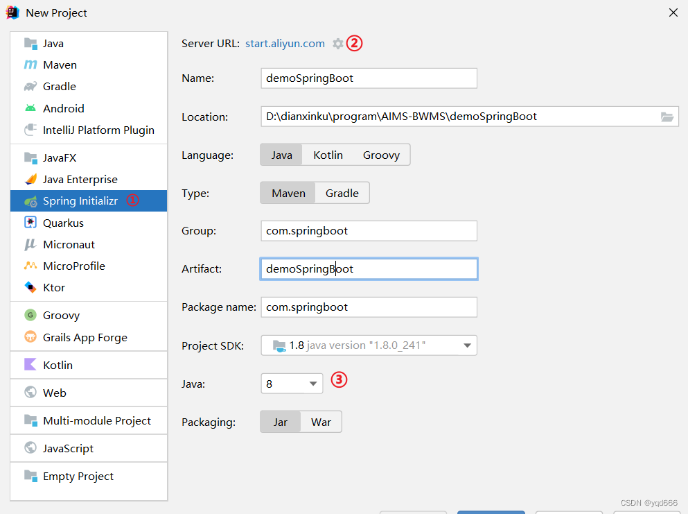Image resolution: width=688 pixels, height=514 pixels.
Task: Click the Ktor icon
Action: pyautogui.click(x=30, y=287)
